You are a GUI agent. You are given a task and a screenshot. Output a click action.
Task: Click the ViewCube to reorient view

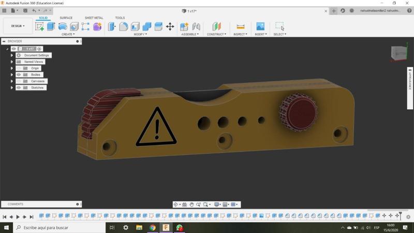pos(398,53)
